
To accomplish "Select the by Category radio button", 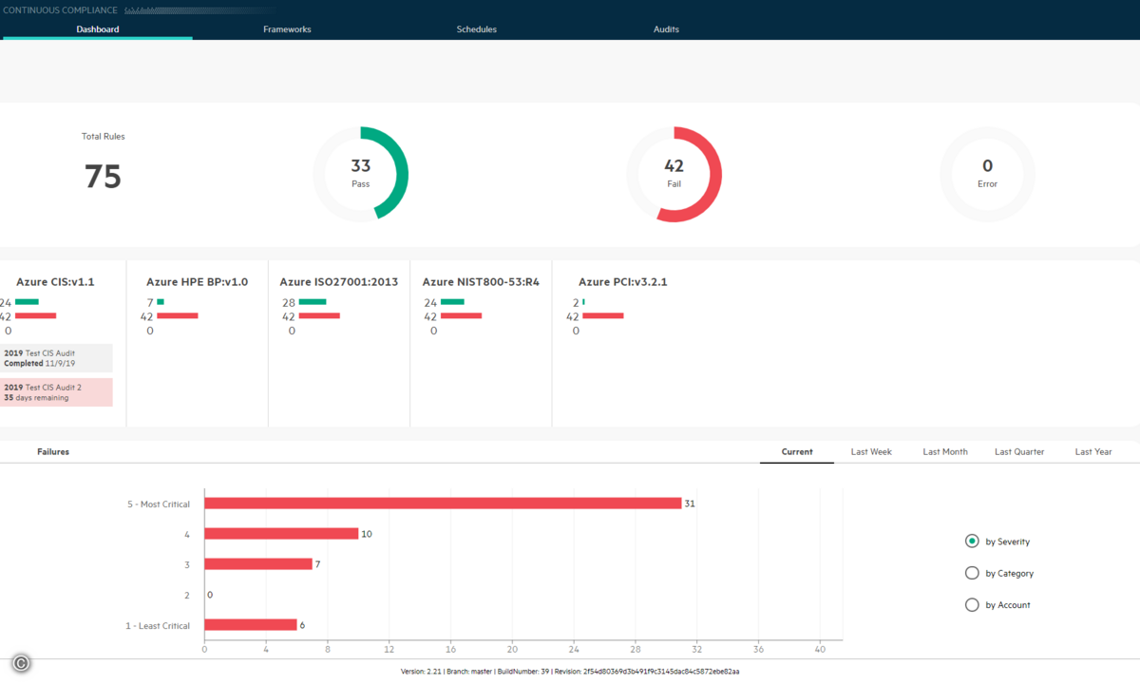I will click(972, 573).
